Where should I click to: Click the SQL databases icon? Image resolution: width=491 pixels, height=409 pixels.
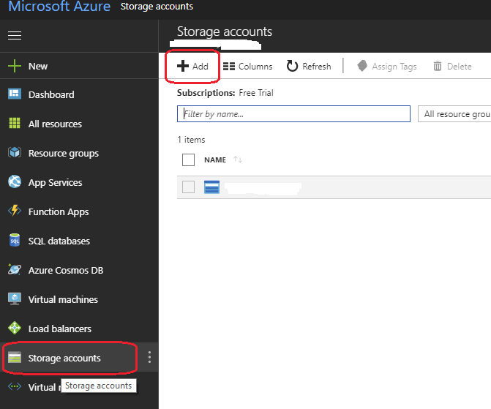tap(15, 240)
